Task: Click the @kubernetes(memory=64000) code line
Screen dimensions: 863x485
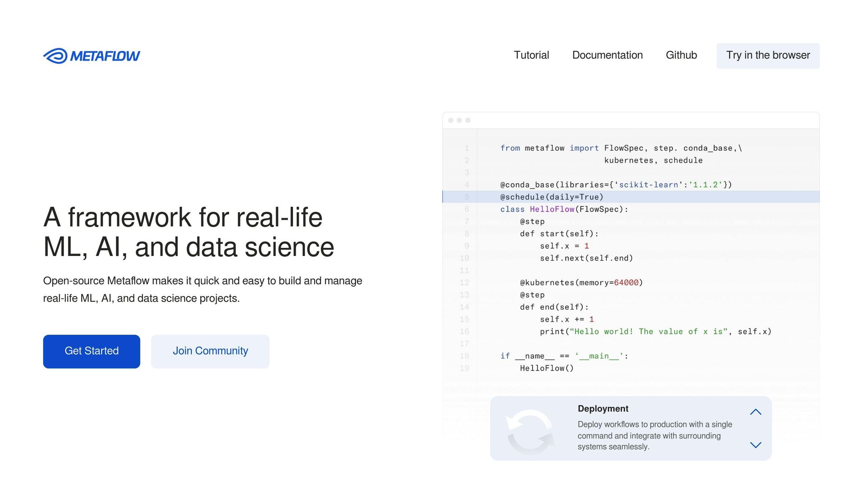Action: (581, 282)
